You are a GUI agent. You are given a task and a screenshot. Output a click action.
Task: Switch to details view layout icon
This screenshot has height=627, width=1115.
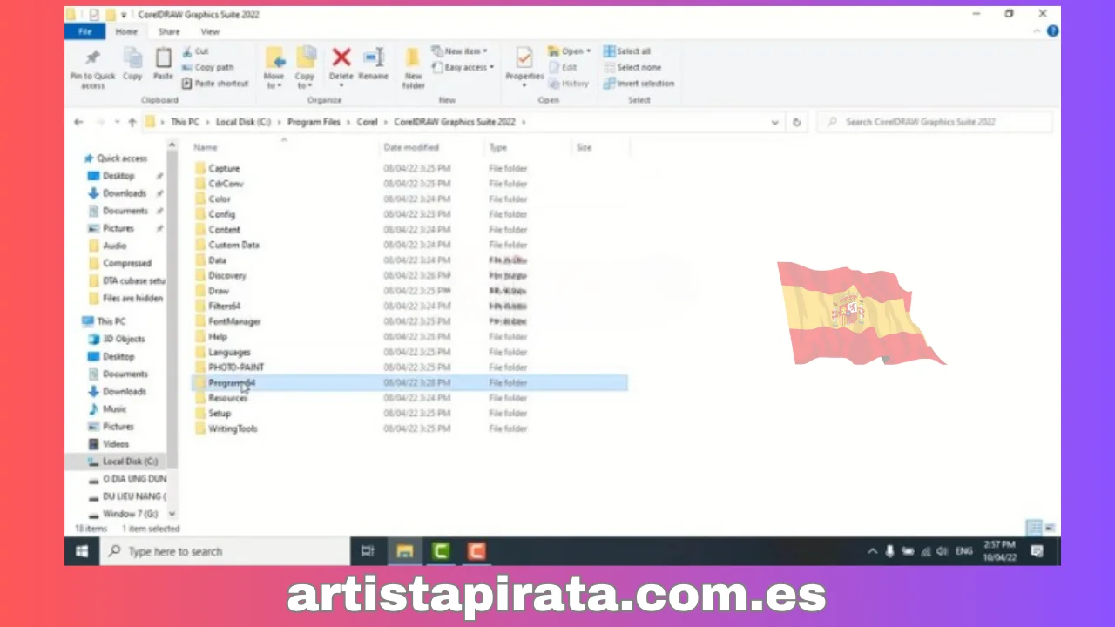coord(1035,528)
